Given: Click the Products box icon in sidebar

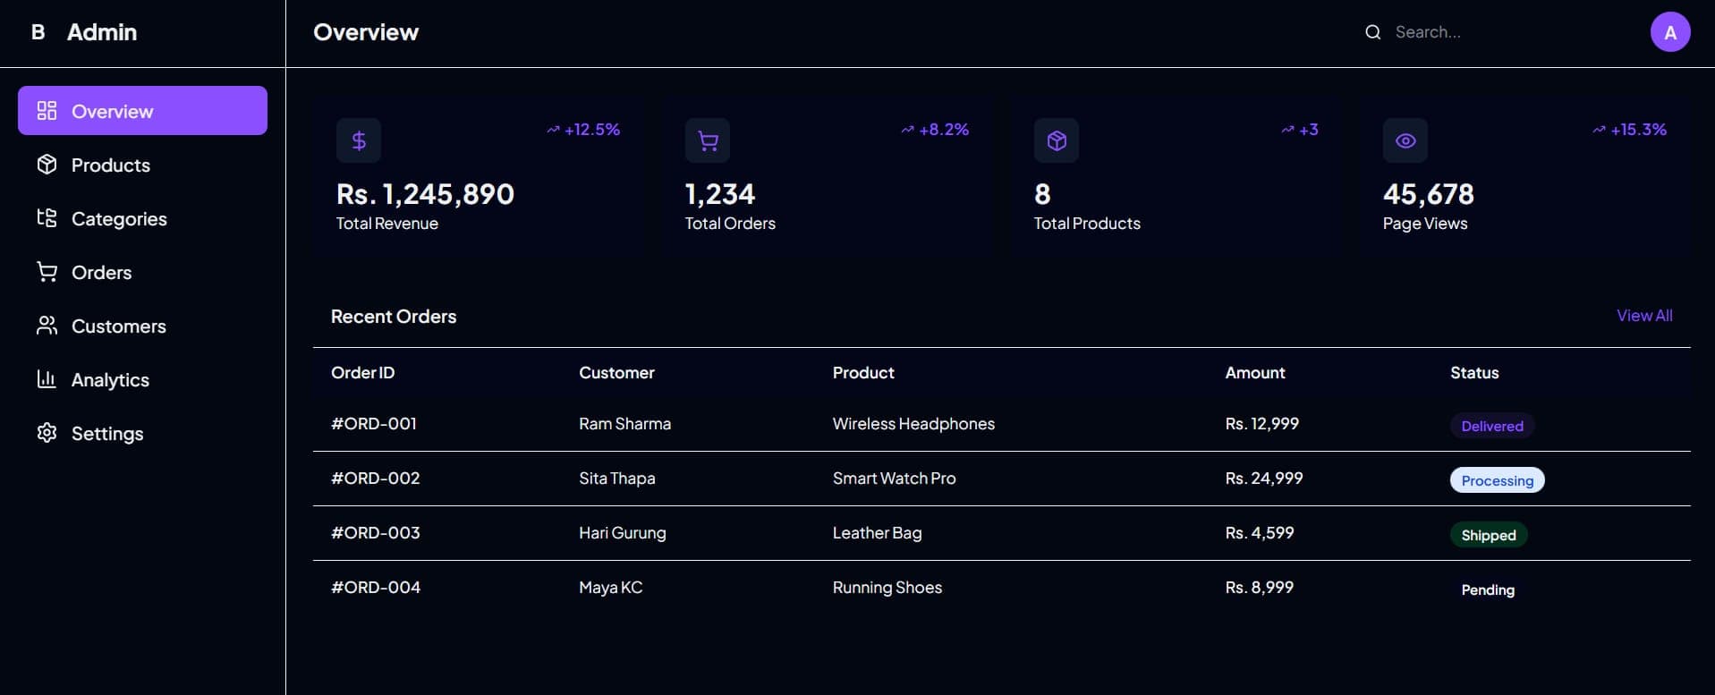Looking at the screenshot, I should tap(47, 165).
